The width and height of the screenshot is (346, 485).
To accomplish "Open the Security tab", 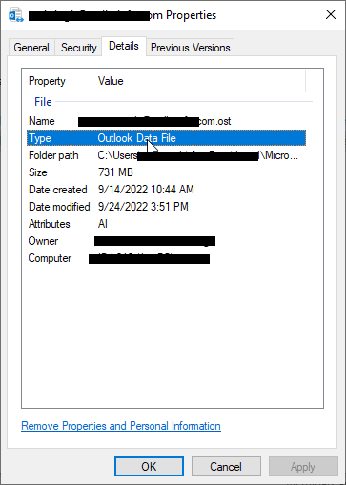I will pyautogui.click(x=78, y=48).
